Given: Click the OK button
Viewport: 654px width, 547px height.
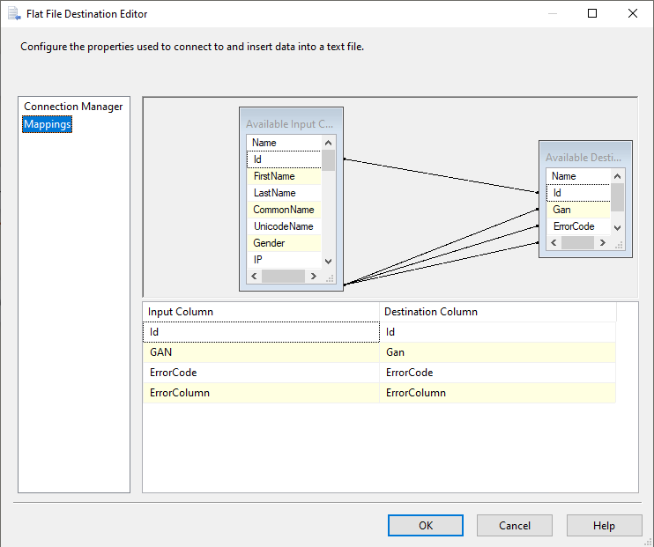Looking at the screenshot, I should (426, 526).
